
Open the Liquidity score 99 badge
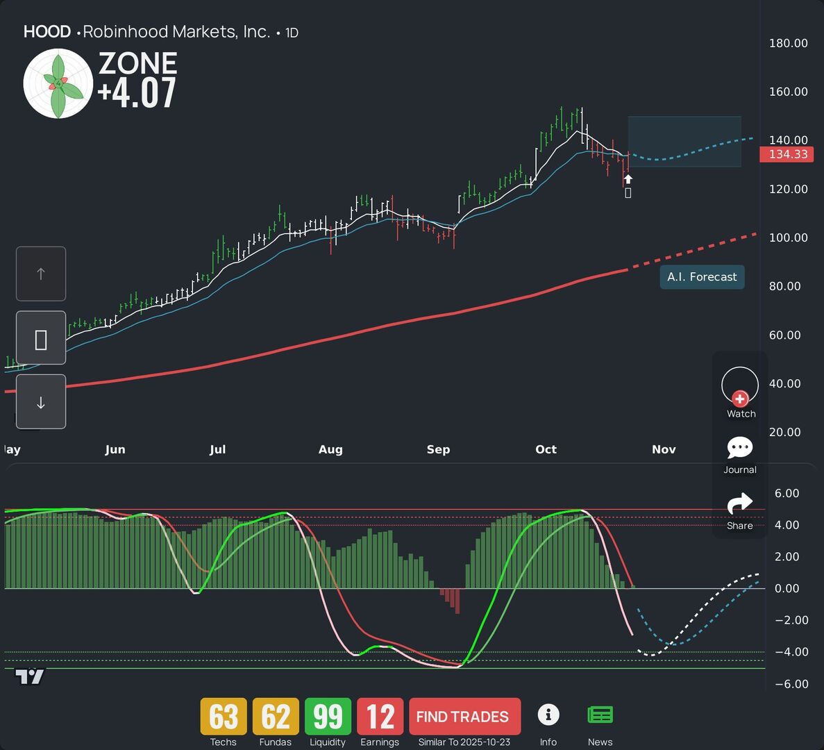point(328,717)
